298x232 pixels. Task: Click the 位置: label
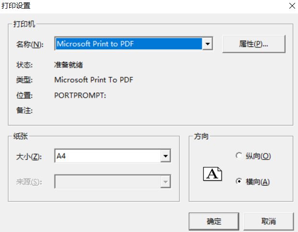25,95
